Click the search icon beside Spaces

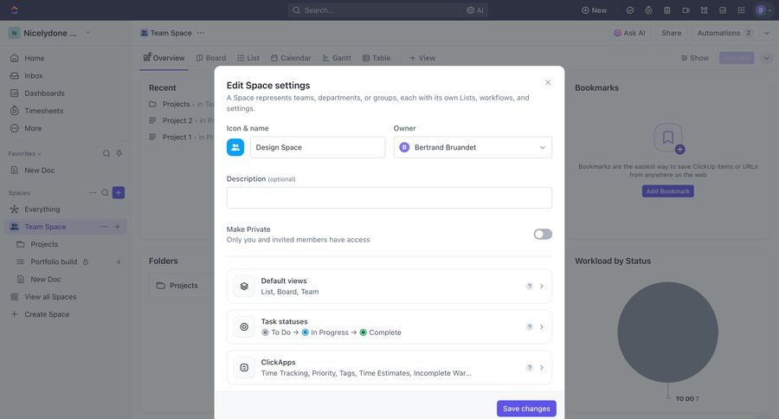[x=105, y=192]
